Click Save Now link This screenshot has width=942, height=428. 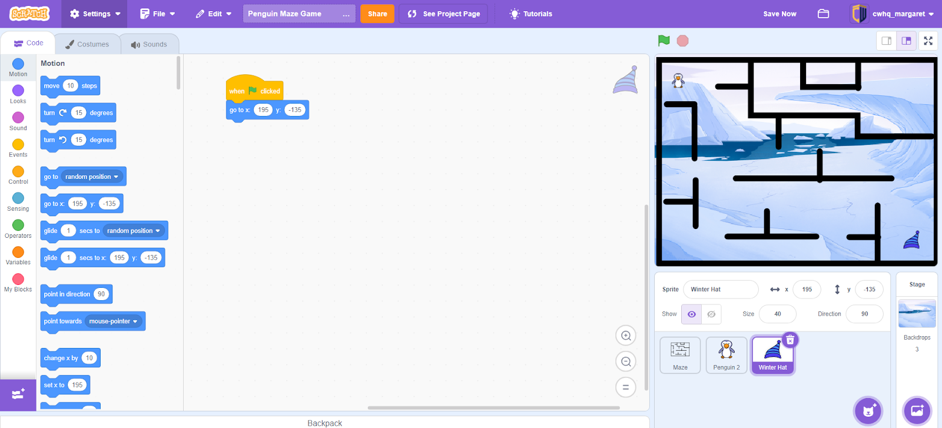click(x=780, y=14)
